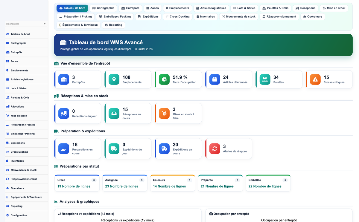The image size is (359, 222).
Task: Click the Configuration sidebar gear icon
Action: pos(7,215)
